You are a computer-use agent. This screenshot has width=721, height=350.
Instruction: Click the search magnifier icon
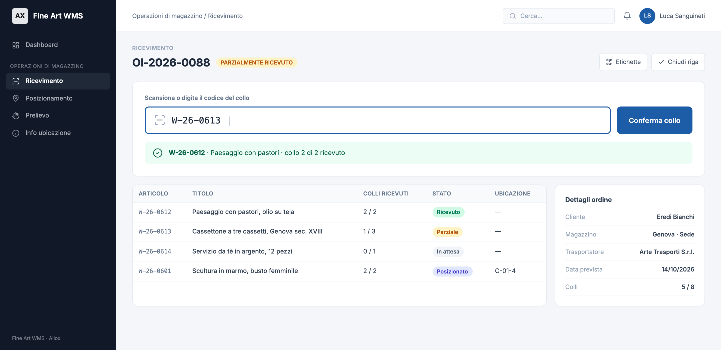point(512,16)
